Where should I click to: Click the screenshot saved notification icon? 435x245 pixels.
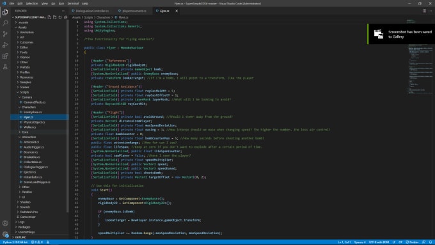[x=379, y=34]
